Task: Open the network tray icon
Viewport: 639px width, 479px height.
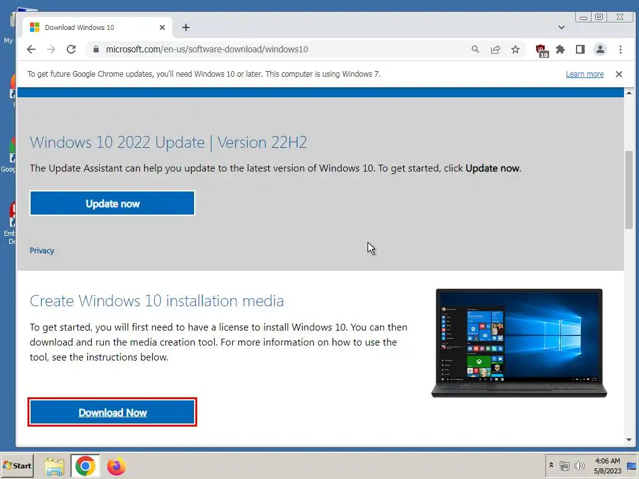Action: (564, 465)
